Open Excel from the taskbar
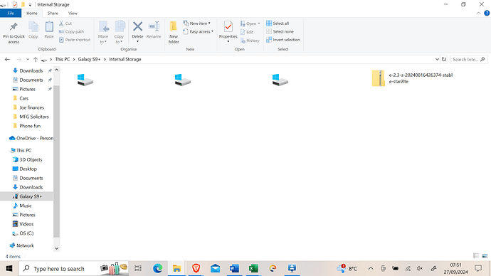The image size is (491, 276). tap(253, 268)
